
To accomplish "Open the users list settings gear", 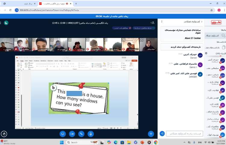I will click(206, 53).
